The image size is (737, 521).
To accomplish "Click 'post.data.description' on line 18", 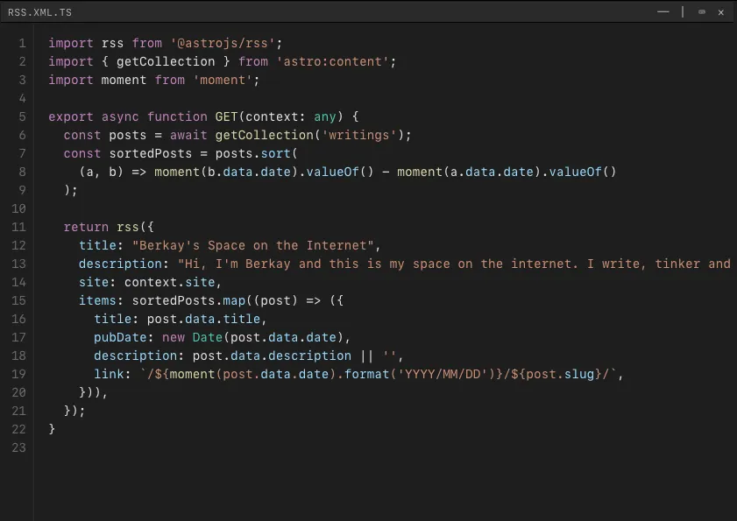I will 272,356.
